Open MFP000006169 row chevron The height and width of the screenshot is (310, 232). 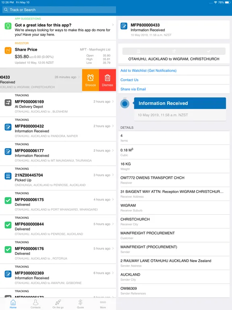[x=113, y=101]
